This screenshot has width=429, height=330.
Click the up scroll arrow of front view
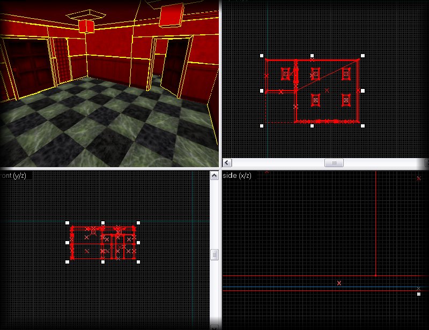click(x=214, y=175)
